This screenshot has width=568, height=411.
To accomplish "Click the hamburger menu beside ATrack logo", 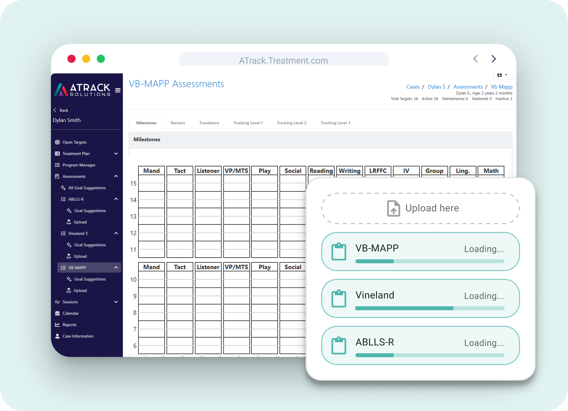I will tap(118, 90).
